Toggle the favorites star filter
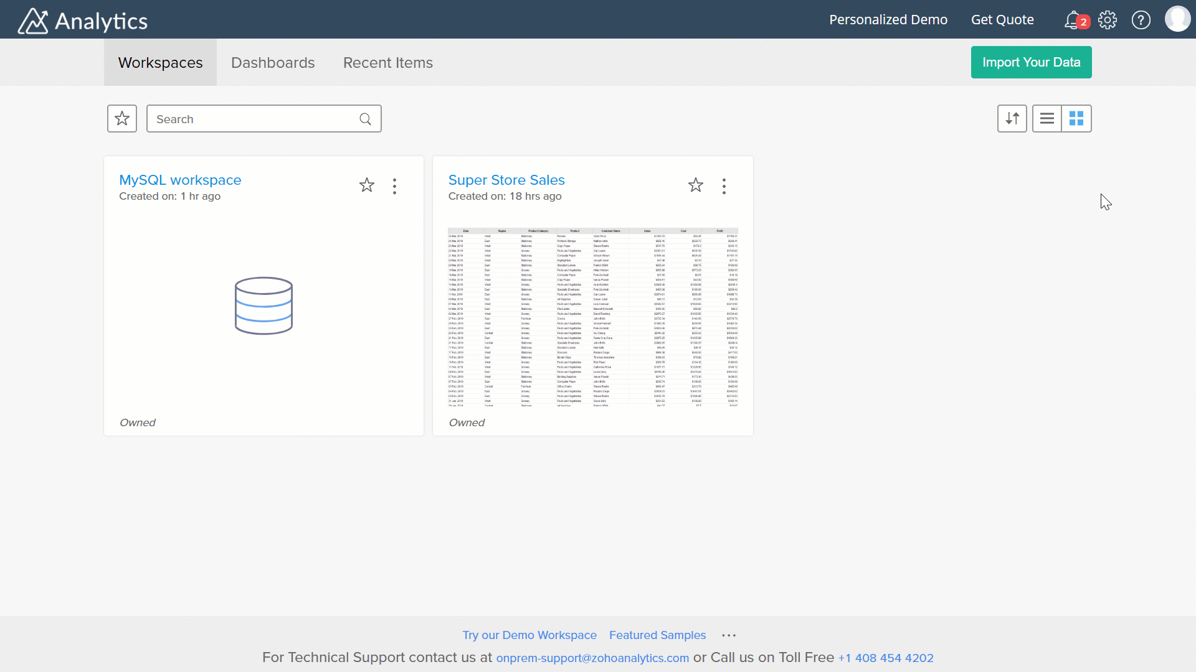Screen dimensions: 1196x672 122,118
